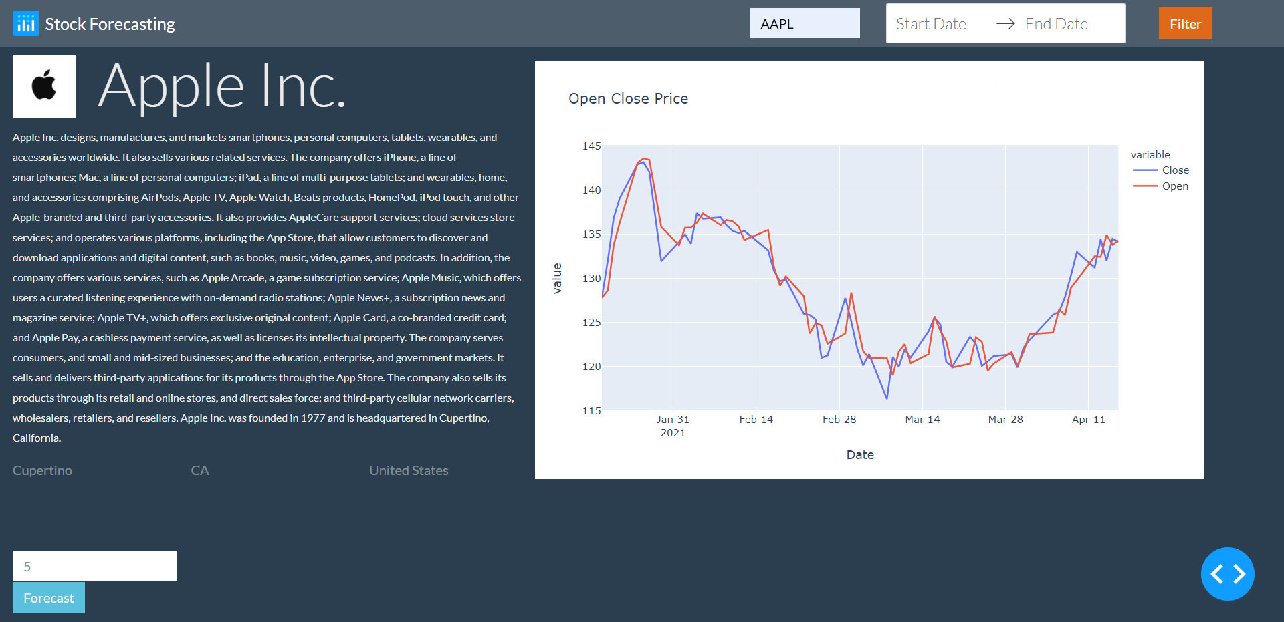Click the forecast days input showing 5
The width and height of the screenshot is (1284, 622).
94,565
